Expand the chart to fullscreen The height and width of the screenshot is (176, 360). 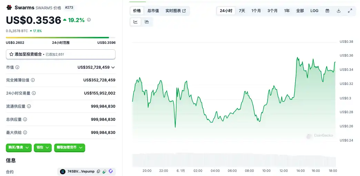click(x=350, y=11)
